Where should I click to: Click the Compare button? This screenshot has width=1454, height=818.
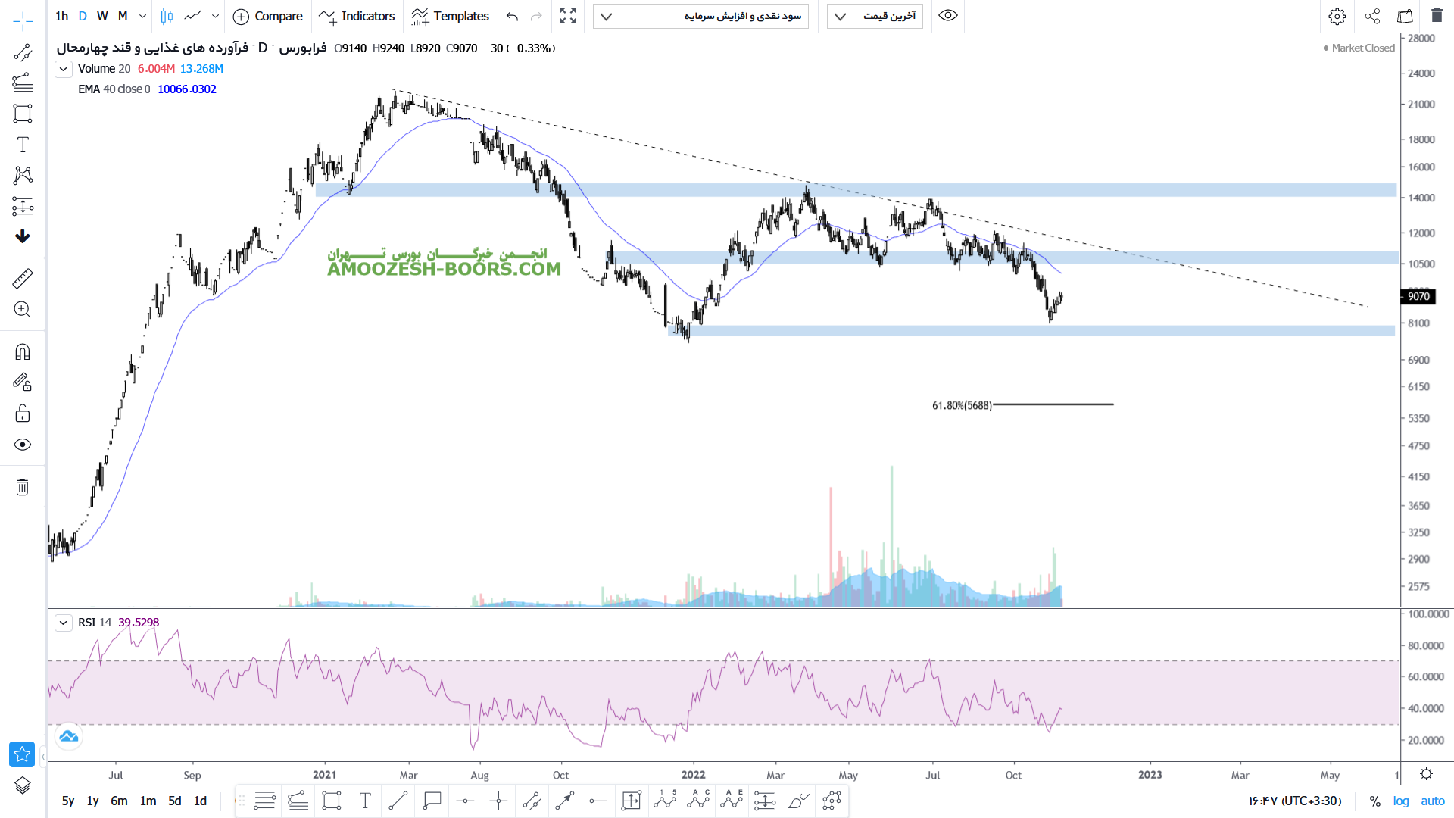pos(268,16)
